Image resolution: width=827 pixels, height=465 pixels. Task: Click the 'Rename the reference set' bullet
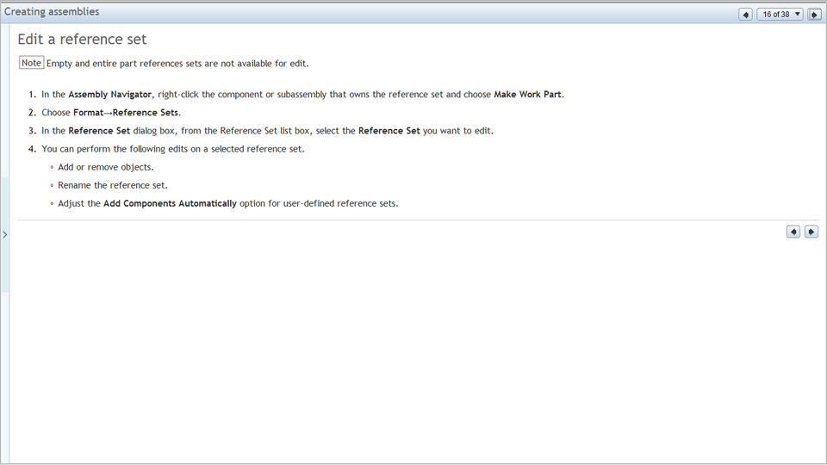pos(112,185)
